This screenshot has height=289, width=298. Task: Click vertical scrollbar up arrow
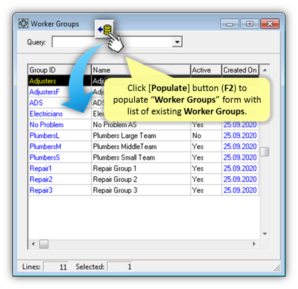265,71
